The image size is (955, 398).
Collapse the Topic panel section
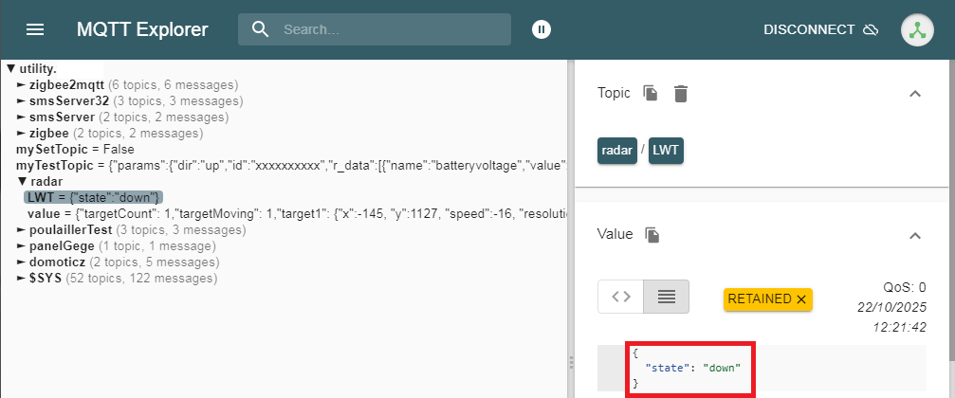click(914, 93)
